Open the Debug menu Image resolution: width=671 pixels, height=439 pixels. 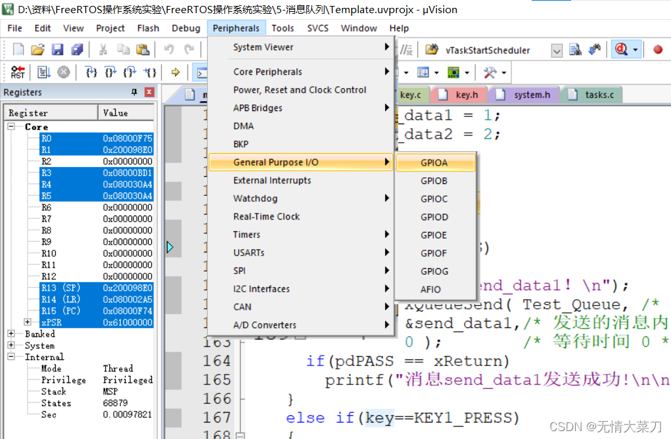click(186, 28)
